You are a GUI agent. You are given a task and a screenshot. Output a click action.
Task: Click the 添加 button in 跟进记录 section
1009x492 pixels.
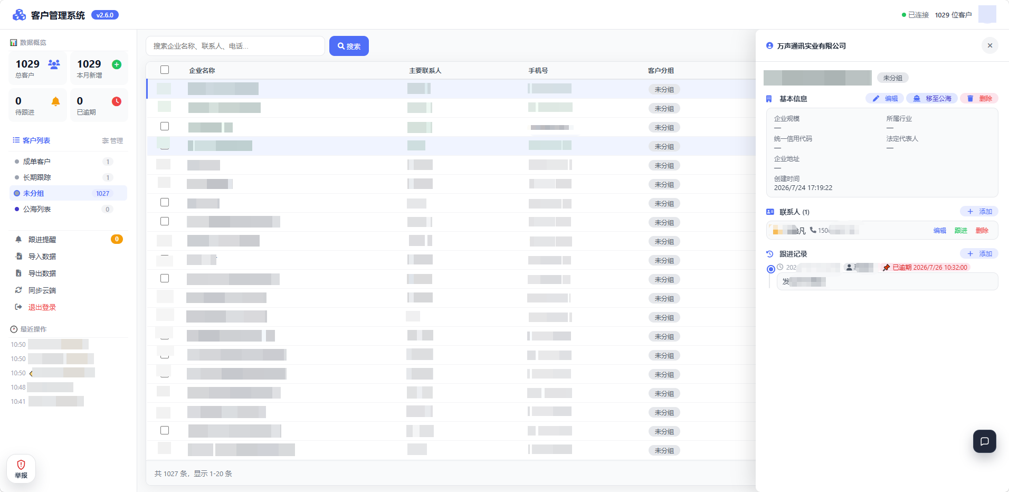tap(979, 253)
